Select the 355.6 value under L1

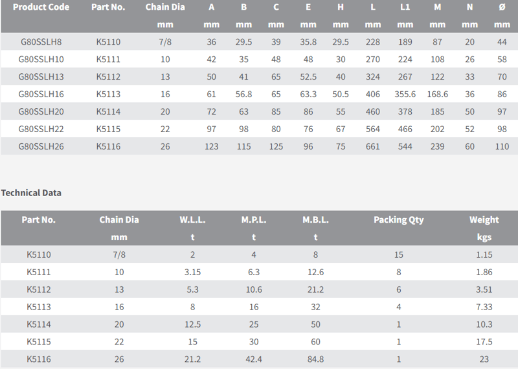click(405, 94)
